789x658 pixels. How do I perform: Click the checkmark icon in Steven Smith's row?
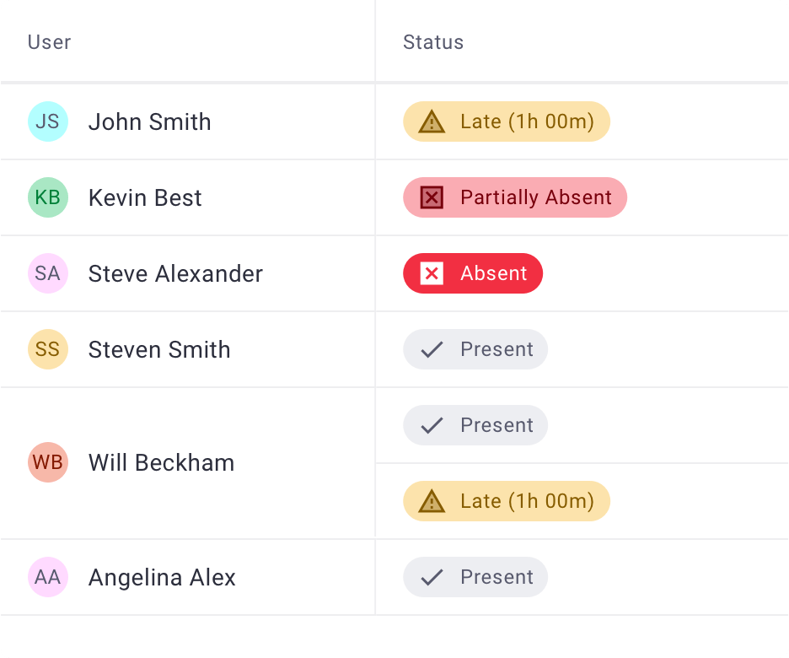tap(432, 349)
